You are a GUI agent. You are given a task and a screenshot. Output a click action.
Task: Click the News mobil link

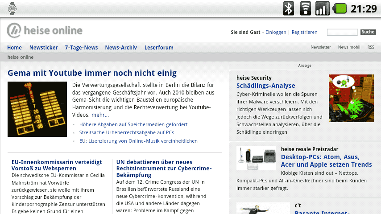349,47
